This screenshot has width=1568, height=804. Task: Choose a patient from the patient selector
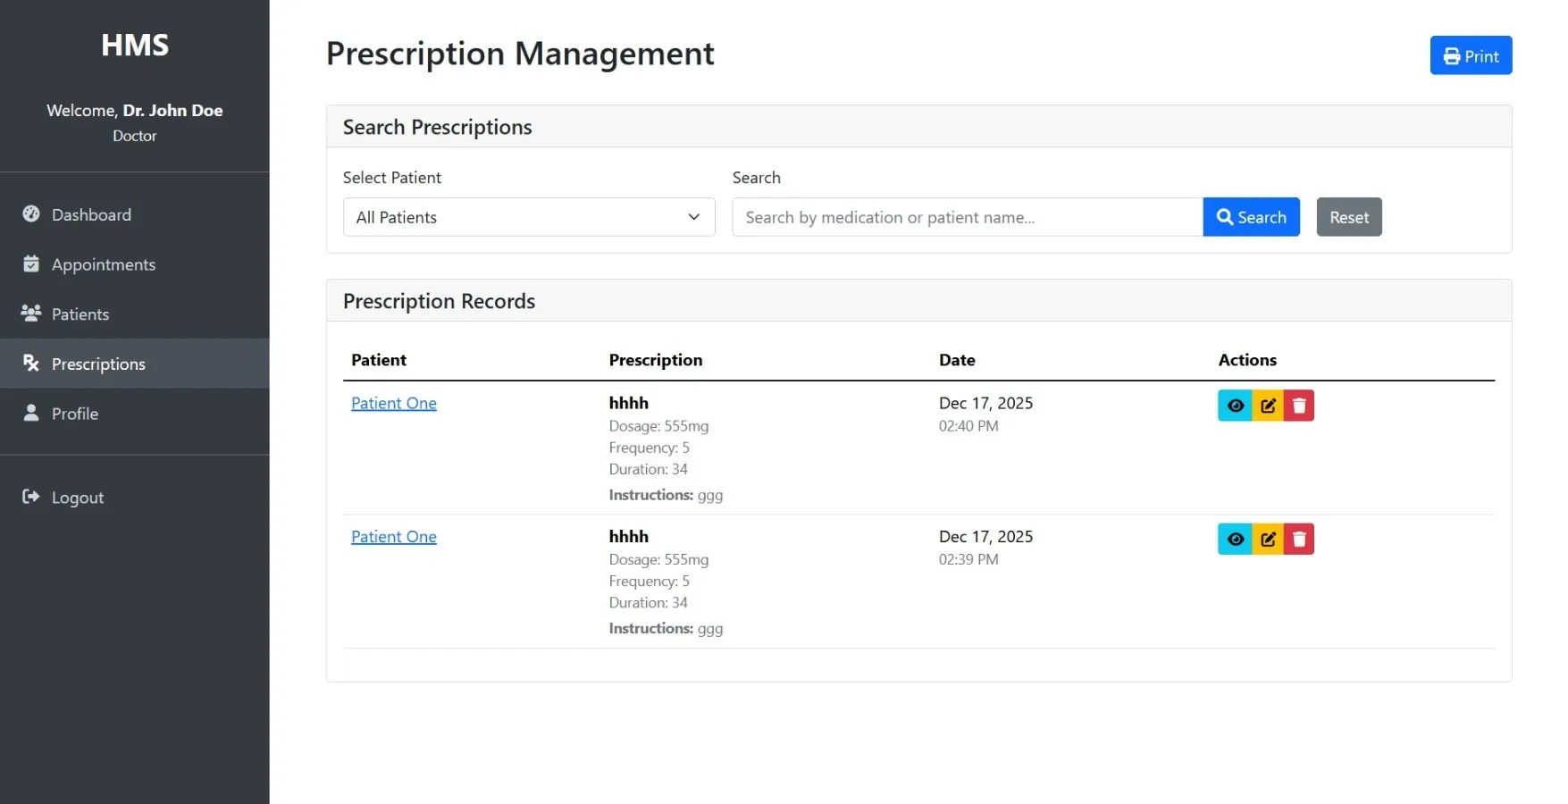[529, 217]
